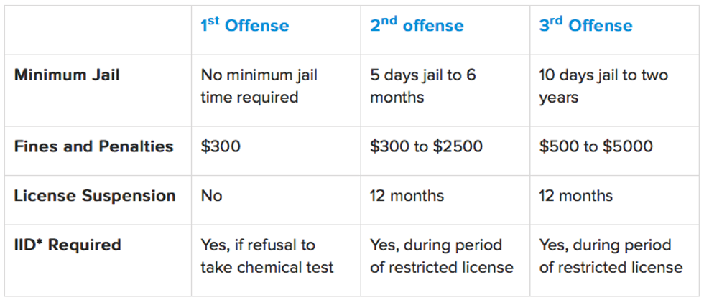Screen dimensions: 704x305
Task: Click the 3rd Offense column header
Action: coord(586,26)
